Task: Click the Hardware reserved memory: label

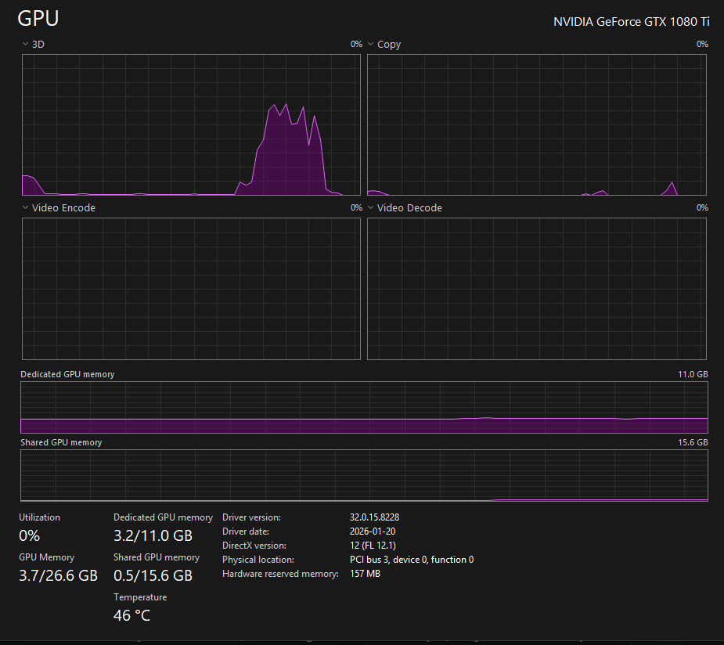Action: (x=280, y=574)
